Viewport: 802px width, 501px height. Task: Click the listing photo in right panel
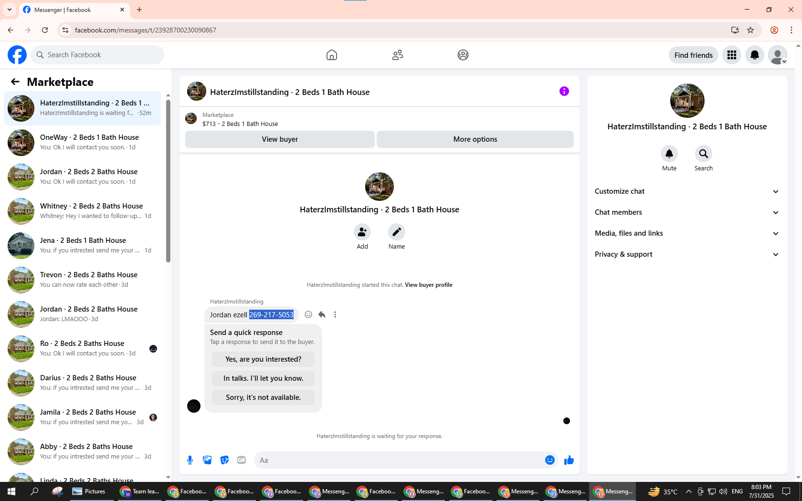pos(687,101)
